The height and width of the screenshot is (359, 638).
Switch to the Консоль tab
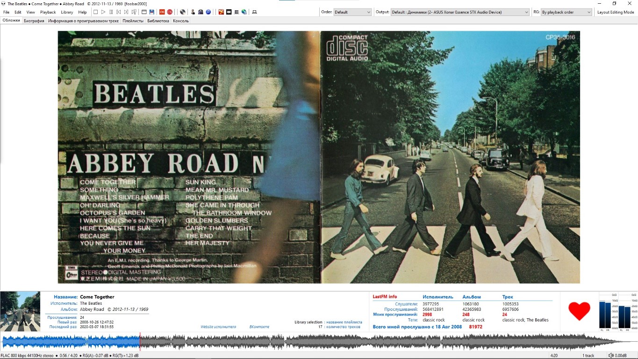181,21
